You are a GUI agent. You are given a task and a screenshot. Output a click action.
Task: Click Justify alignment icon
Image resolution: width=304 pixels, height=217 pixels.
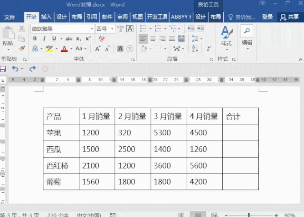[172, 39]
